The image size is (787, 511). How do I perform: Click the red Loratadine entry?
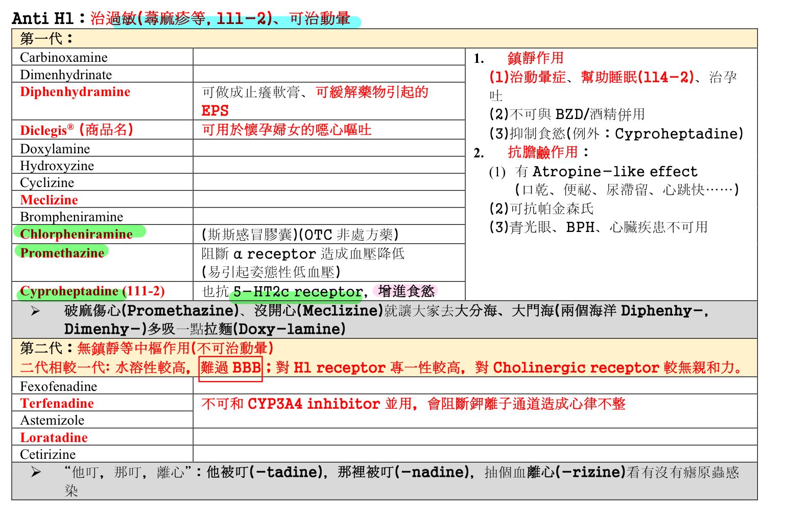click(x=54, y=438)
